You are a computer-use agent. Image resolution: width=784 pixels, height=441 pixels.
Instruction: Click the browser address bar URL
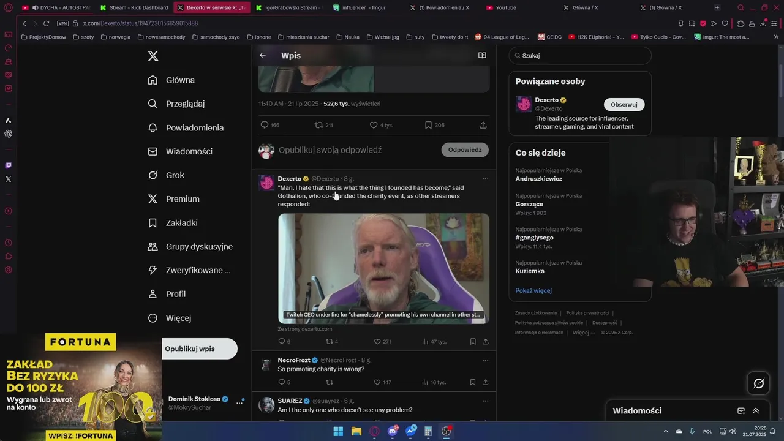coord(140,23)
